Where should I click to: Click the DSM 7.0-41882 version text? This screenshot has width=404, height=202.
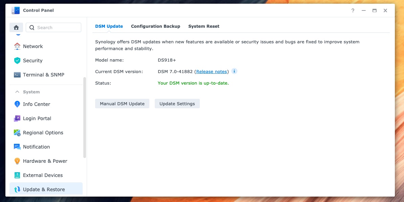175,71
